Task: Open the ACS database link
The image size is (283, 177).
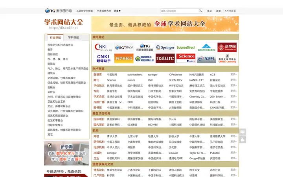Action: [x=213, y=75]
